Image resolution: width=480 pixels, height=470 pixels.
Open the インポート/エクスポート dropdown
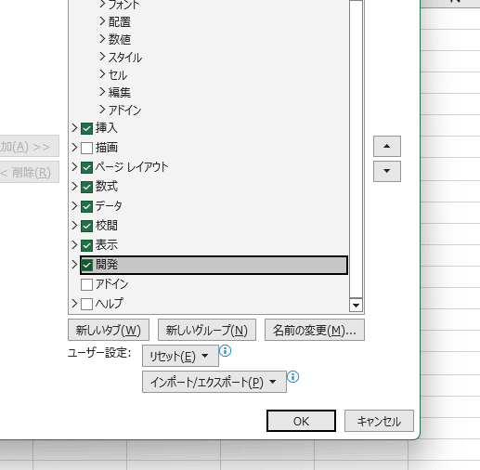point(214,382)
